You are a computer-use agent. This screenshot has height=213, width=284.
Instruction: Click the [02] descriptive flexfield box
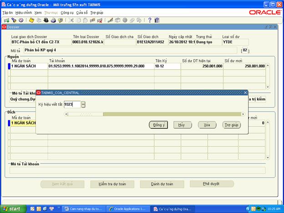point(245,50)
